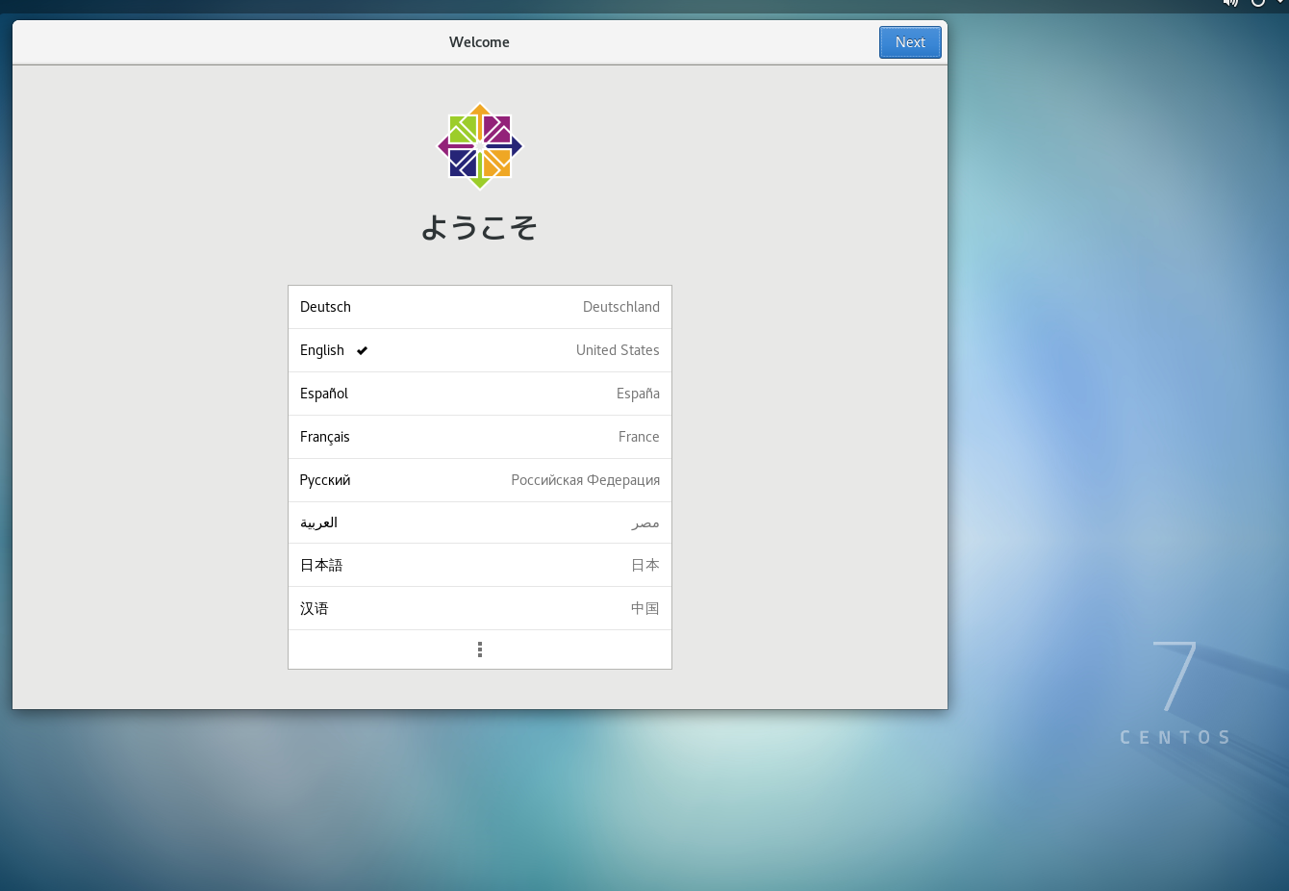Choose Arabic (العربية) language row
The height and width of the screenshot is (891, 1289).
[318, 522]
